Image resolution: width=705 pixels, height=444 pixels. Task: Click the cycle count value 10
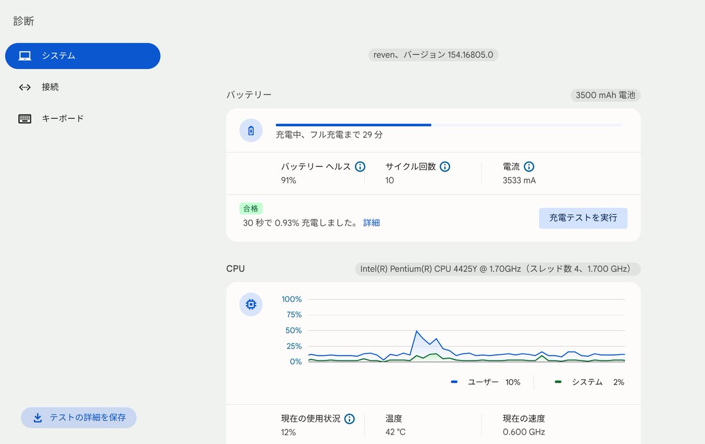[x=390, y=180]
